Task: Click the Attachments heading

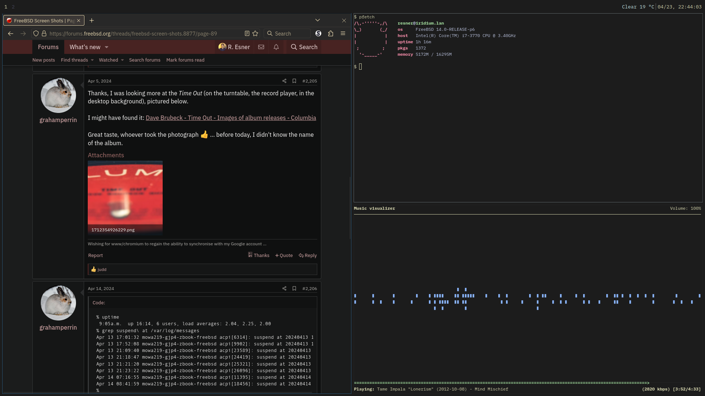Action: click(106, 155)
